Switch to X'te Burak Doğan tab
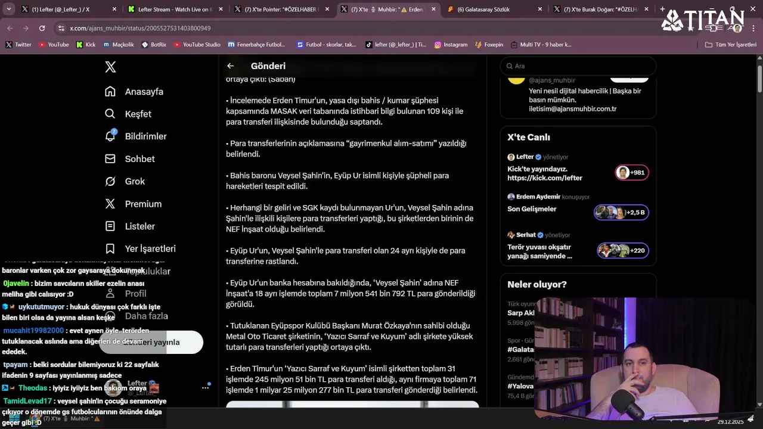The image size is (763, 429). click(x=601, y=10)
